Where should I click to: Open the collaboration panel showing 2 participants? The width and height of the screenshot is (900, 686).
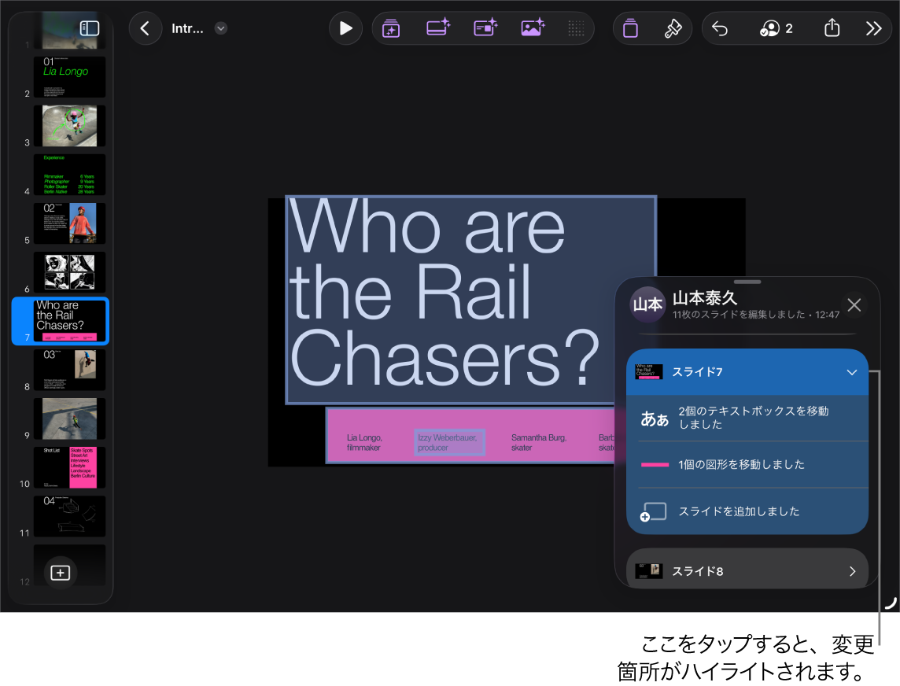pos(775,28)
